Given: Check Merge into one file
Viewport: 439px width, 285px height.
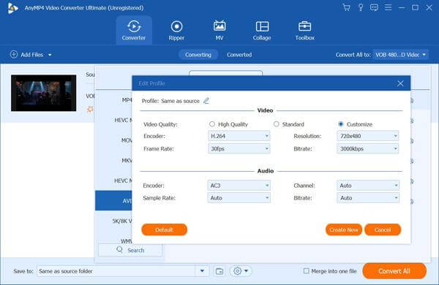Looking at the screenshot, I should [x=307, y=270].
